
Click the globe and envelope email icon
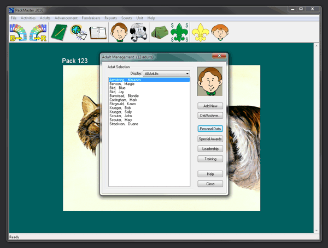point(79,32)
